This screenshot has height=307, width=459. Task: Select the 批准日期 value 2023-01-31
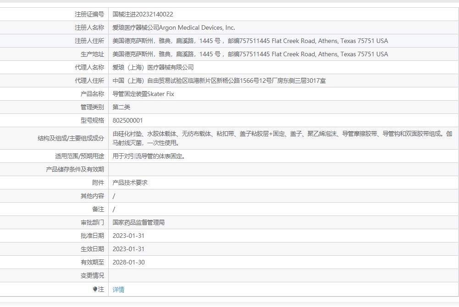tap(128, 236)
